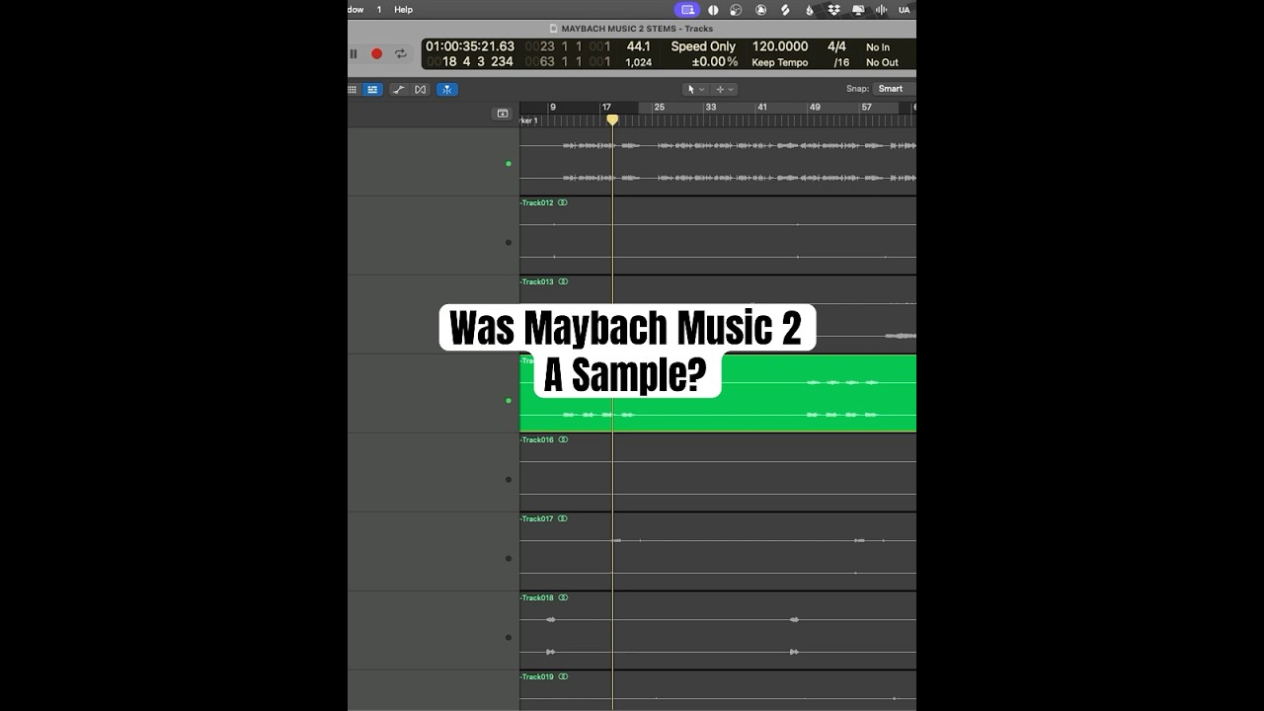
Task: Select the Track013 audio region
Action: [x=718, y=314]
